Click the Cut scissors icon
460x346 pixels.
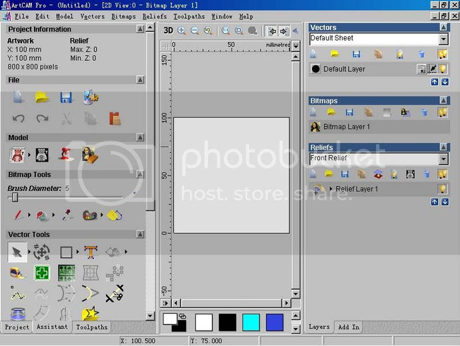click(x=67, y=119)
